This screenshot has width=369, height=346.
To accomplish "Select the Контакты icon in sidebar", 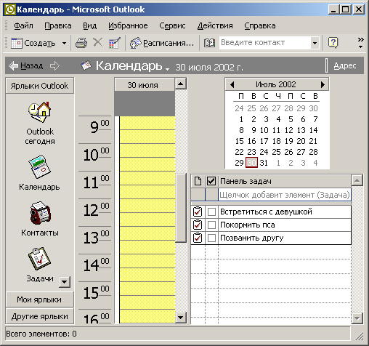I will coord(40,213).
